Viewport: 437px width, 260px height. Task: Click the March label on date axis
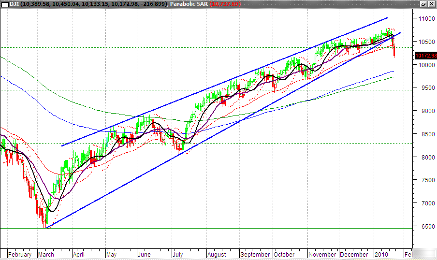point(46,254)
